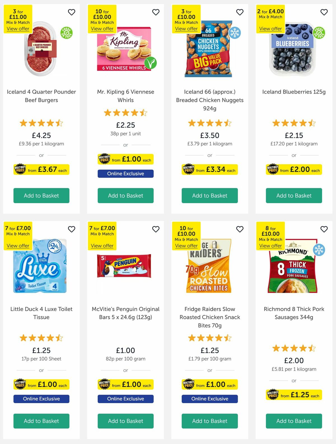Click the snowflake frozen icon on Chicken Nuggets

point(235,32)
